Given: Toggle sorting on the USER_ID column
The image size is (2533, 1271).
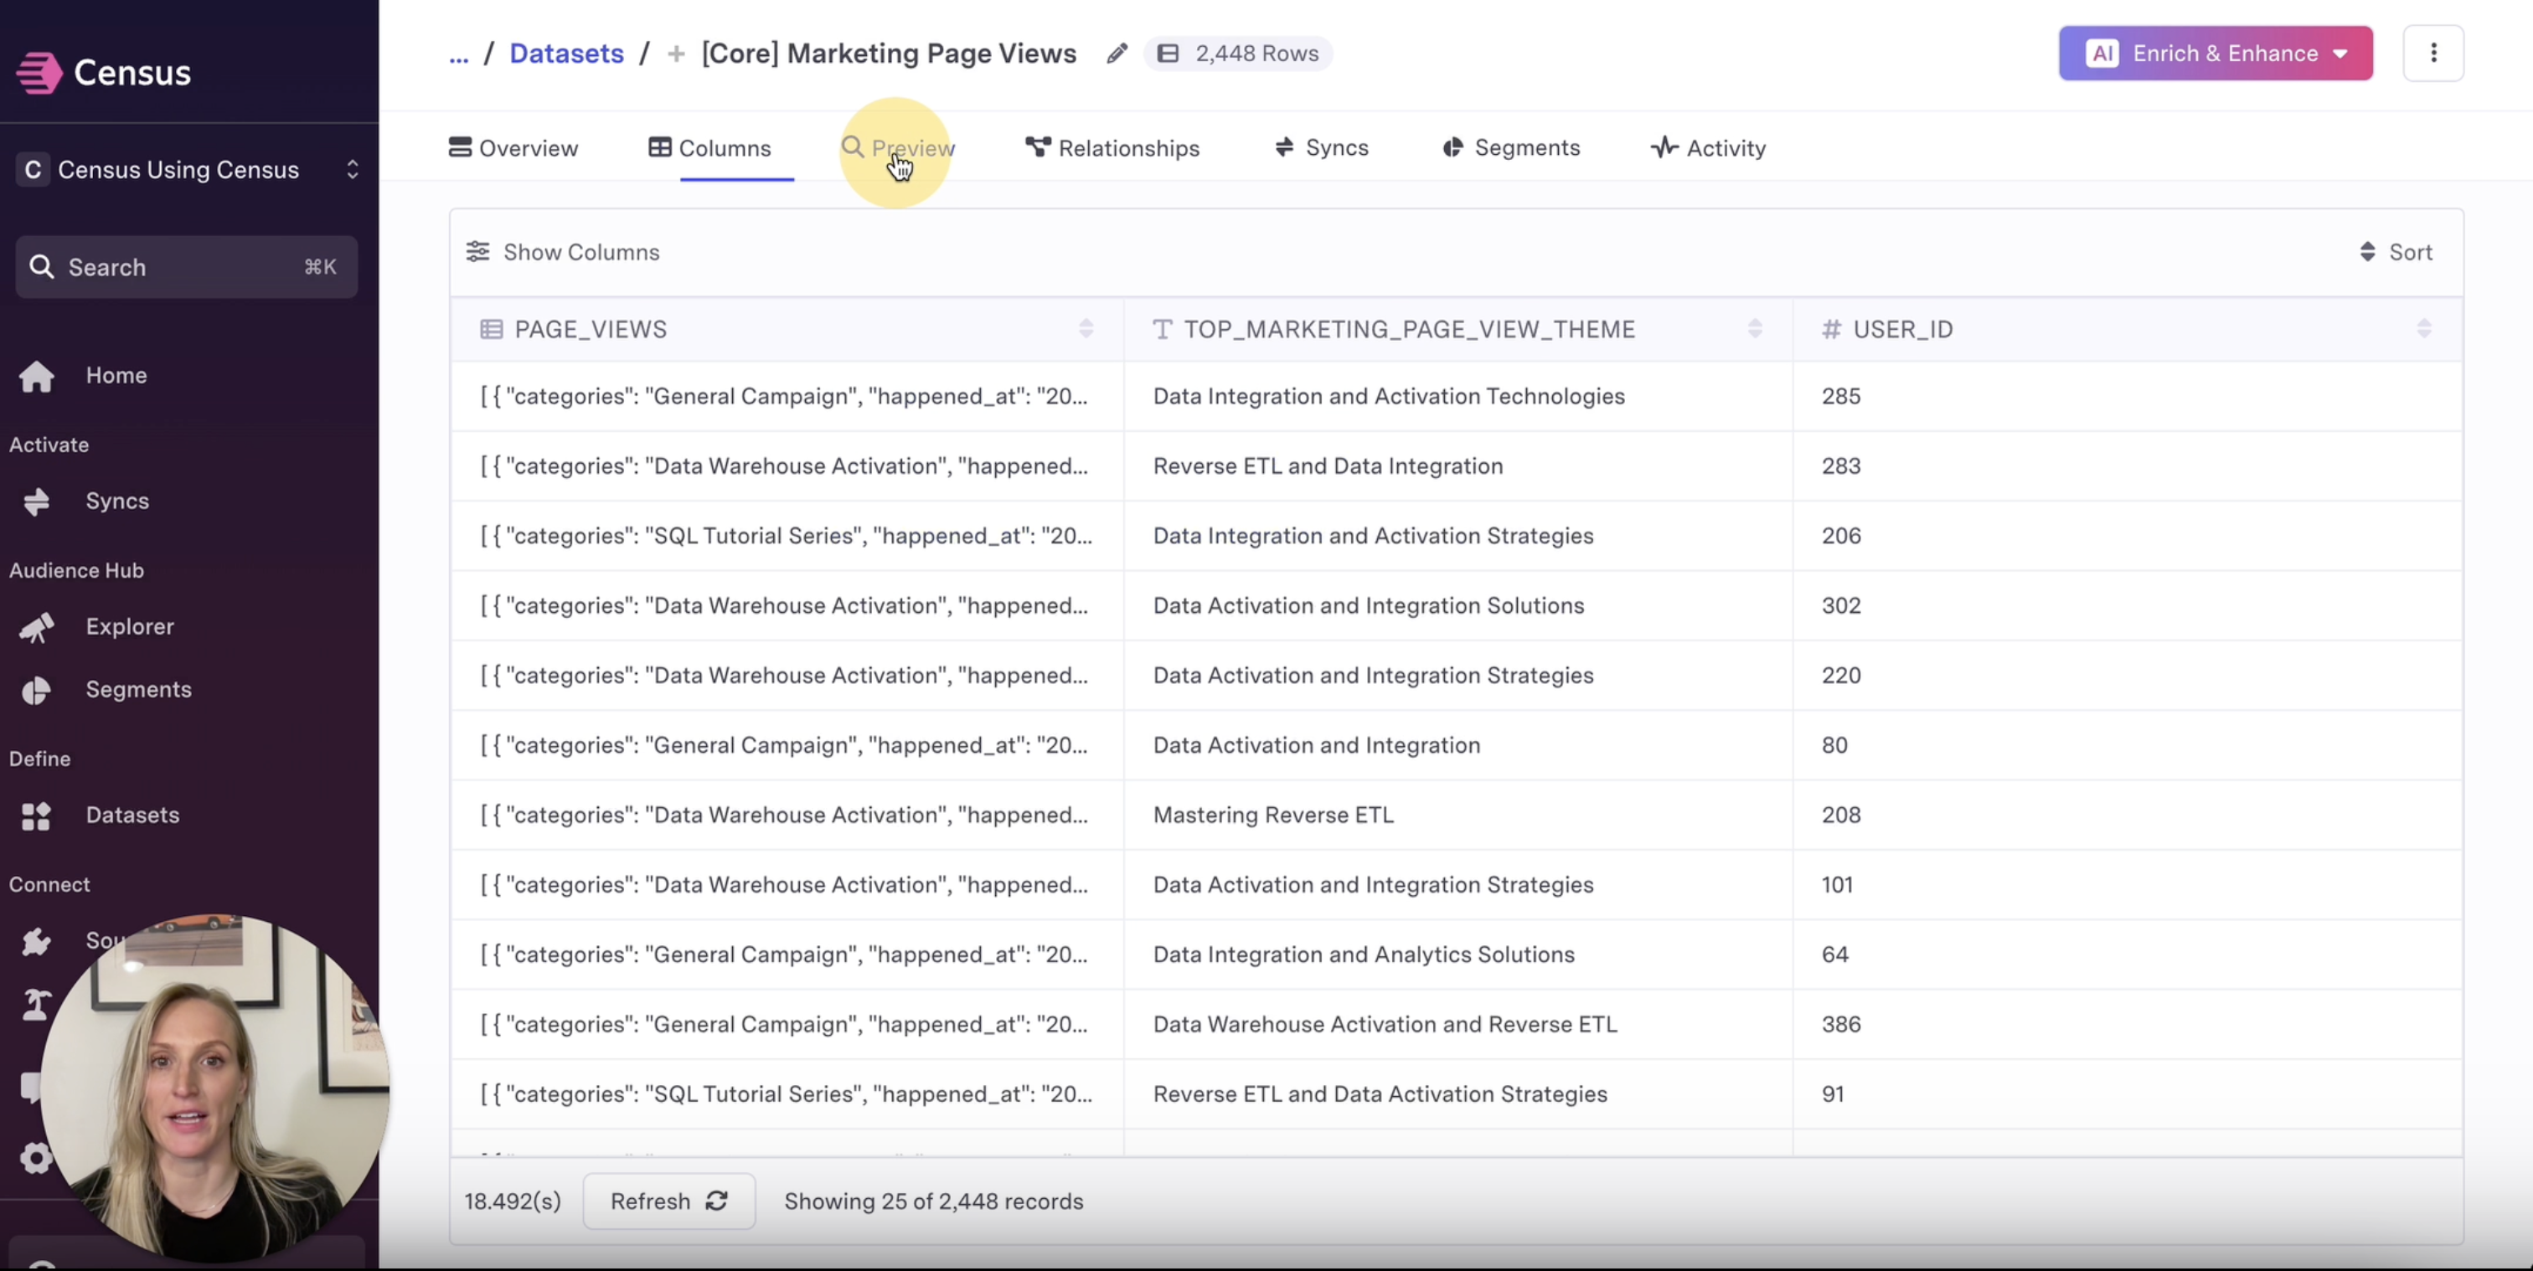Looking at the screenshot, I should coord(2424,329).
